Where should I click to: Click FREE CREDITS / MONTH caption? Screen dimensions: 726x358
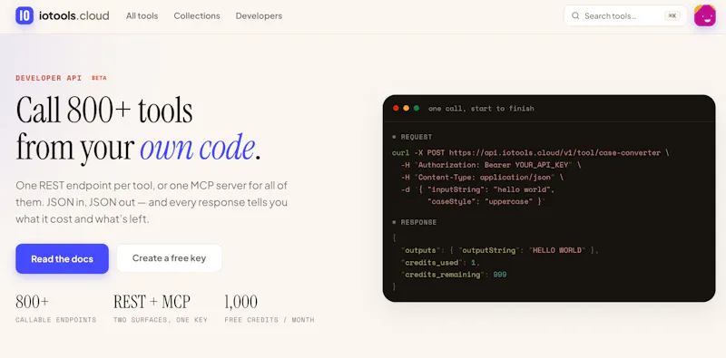pyautogui.click(x=270, y=320)
